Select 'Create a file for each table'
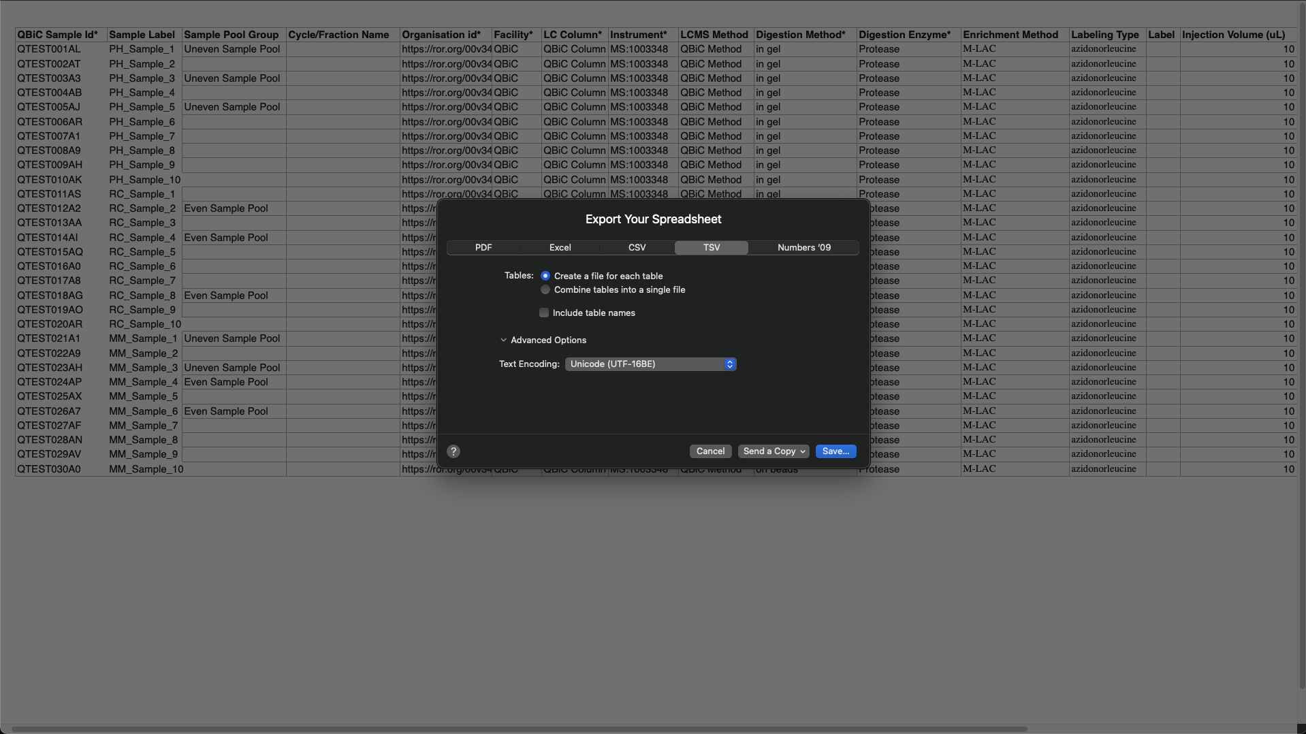This screenshot has width=1306, height=734. click(545, 276)
